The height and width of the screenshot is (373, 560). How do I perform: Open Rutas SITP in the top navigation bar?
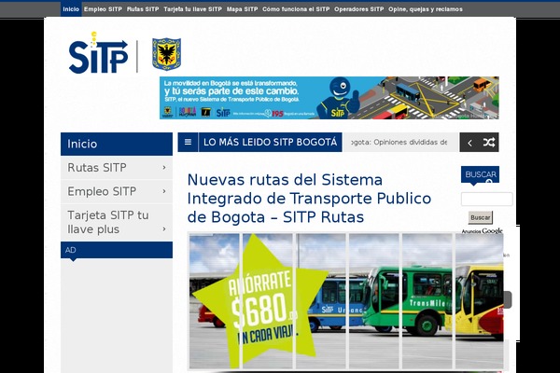click(143, 9)
